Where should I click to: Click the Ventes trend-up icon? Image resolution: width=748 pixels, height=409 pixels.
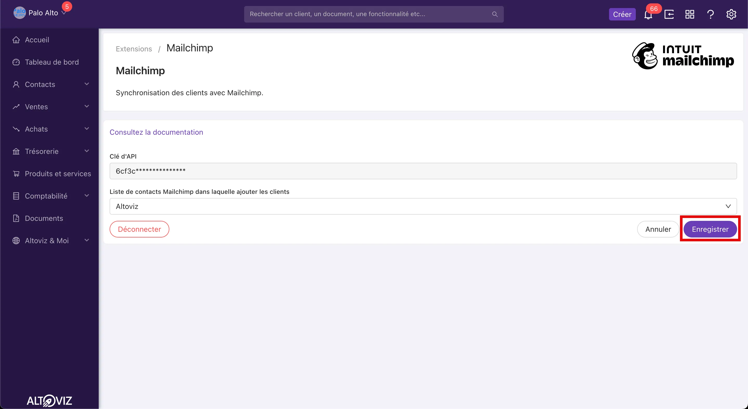[x=16, y=107]
